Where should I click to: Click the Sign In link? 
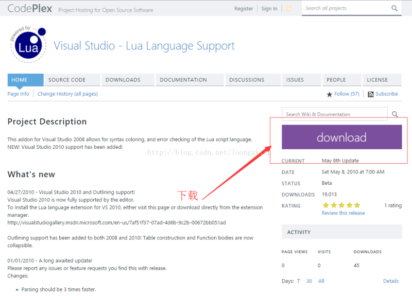(x=269, y=9)
